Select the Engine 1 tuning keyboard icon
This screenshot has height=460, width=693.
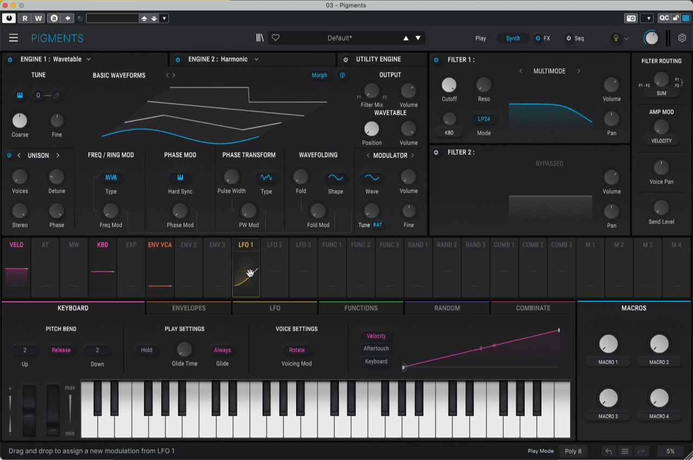point(20,95)
